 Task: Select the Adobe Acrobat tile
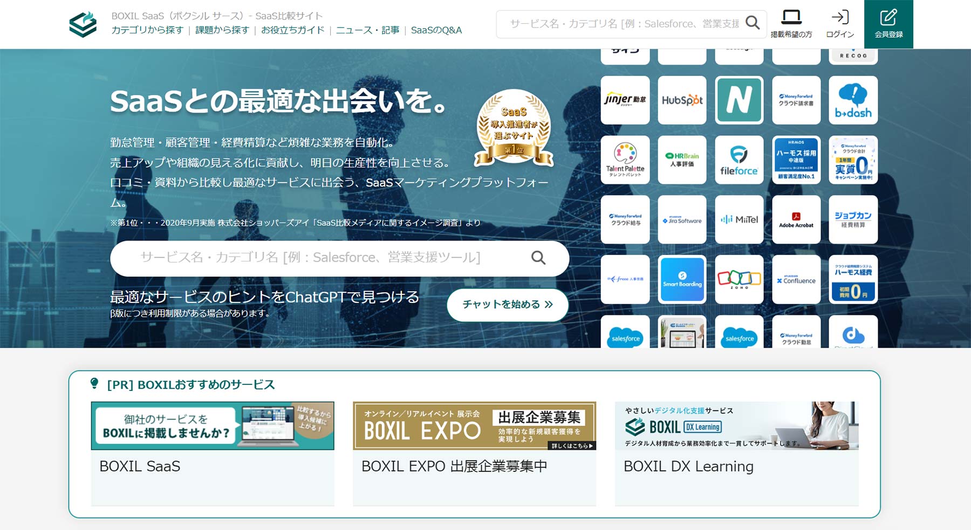tap(796, 219)
